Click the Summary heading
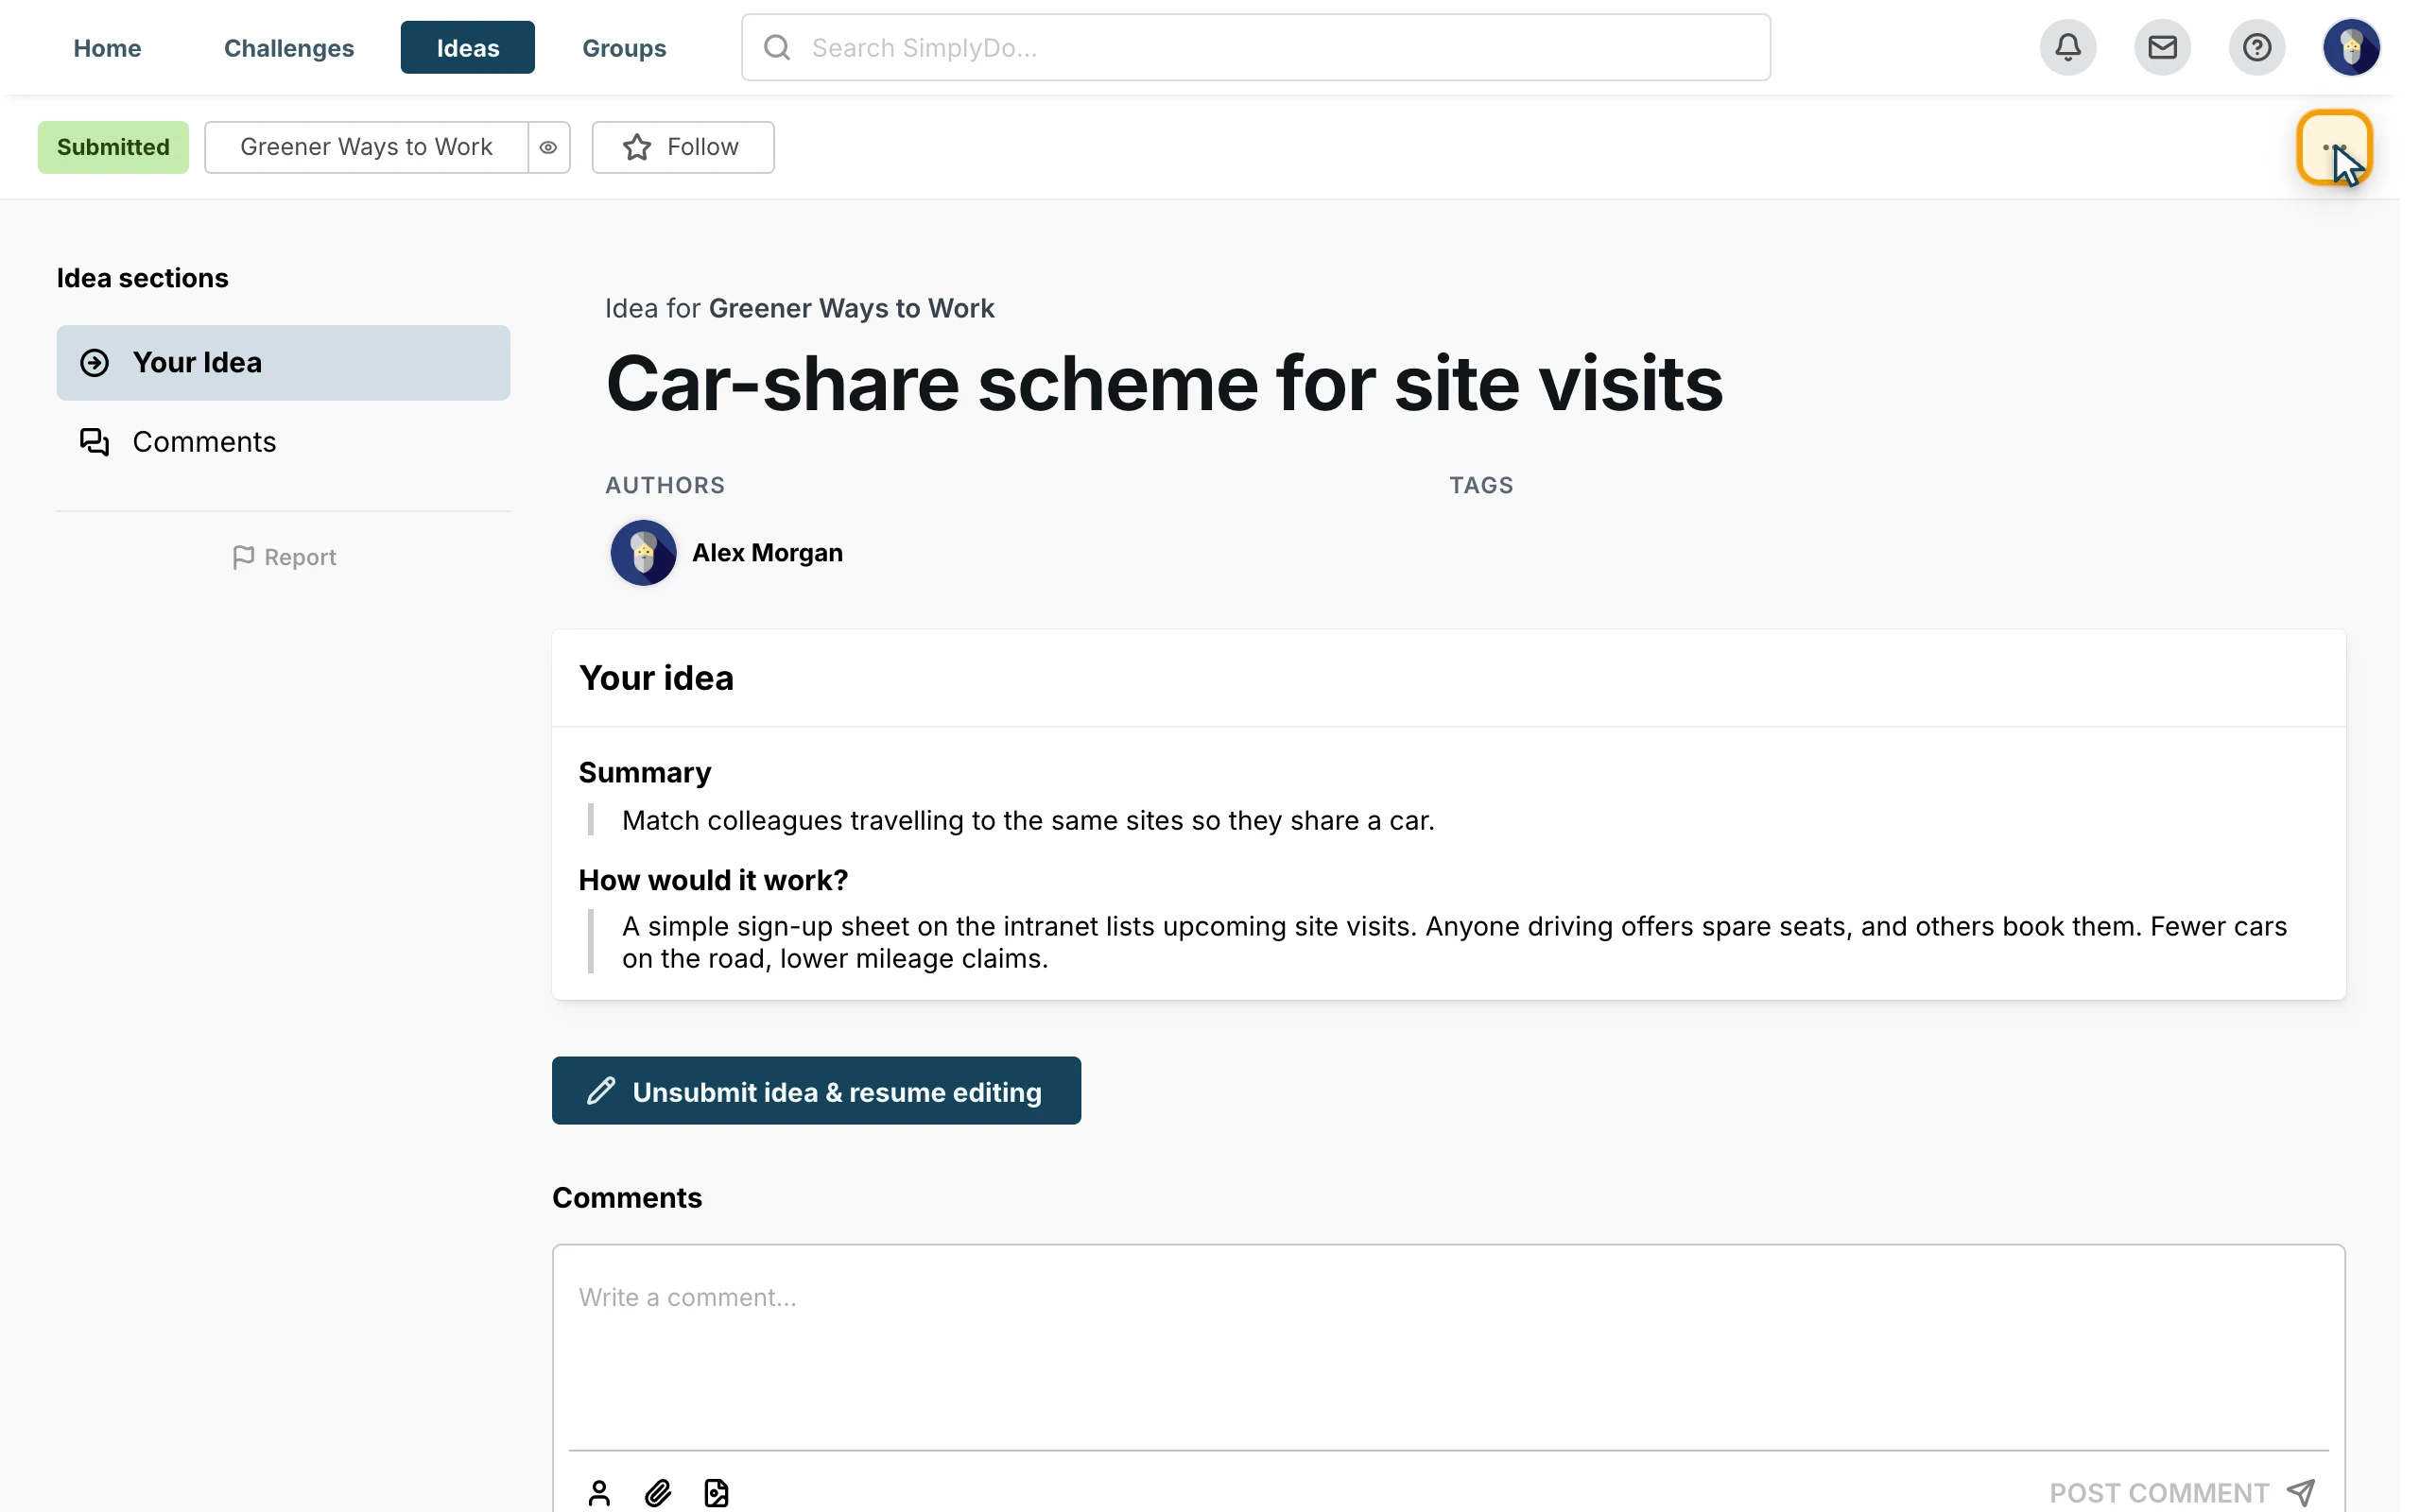Viewport: 2420px width, 1512px height. 644,772
